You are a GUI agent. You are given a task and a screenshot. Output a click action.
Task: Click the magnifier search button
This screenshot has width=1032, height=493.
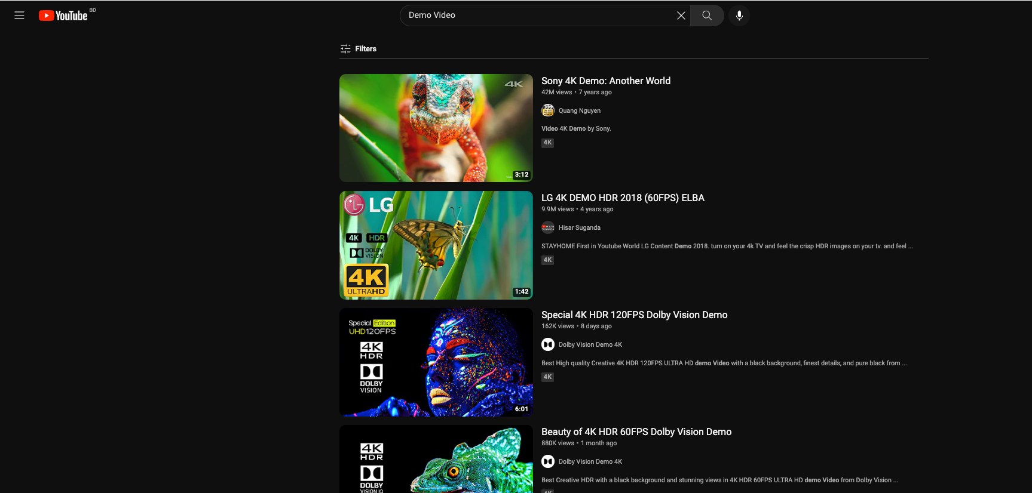tap(707, 16)
